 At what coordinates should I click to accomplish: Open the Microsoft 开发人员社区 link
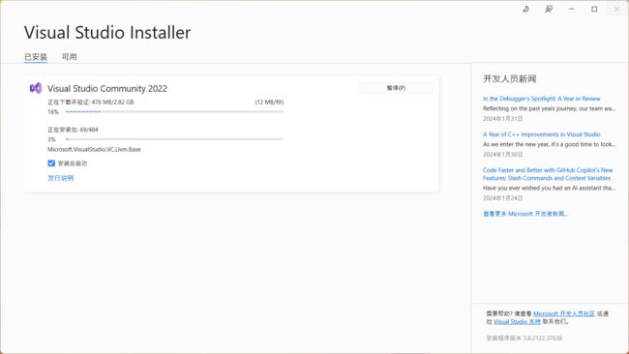[x=564, y=313]
